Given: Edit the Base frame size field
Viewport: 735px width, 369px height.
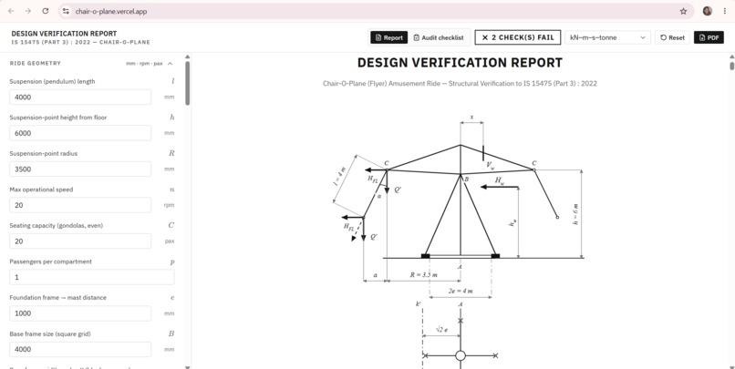Looking at the screenshot, I should point(80,349).
